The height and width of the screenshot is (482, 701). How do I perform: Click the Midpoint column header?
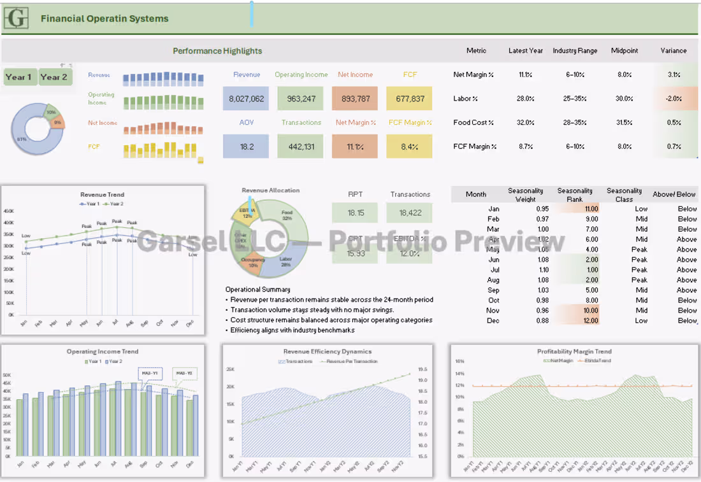pyautogui.click(x=625, y=50)
